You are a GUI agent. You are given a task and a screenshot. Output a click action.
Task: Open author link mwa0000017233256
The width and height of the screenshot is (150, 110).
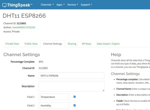tap(24, 27)
